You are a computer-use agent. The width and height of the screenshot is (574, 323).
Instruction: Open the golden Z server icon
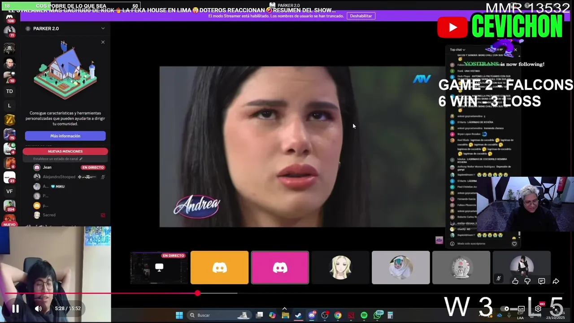[x=9, y=120]
